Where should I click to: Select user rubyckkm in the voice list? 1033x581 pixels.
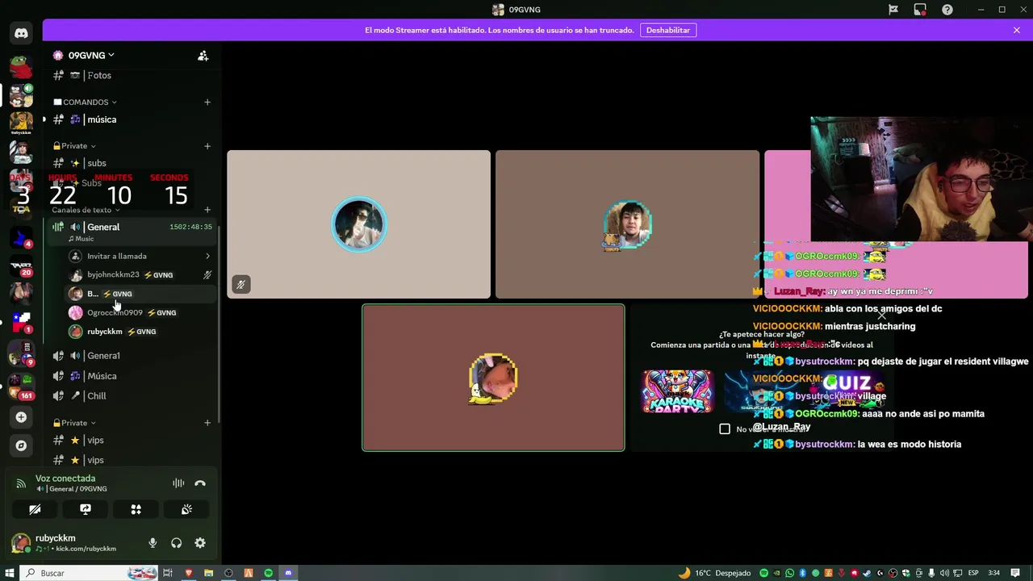pyautogui.click(x=141, y=332)
